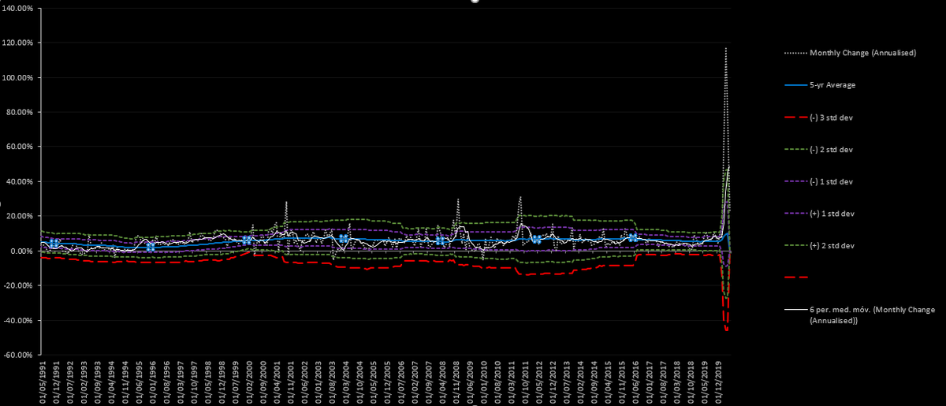Click the 120.00% y-axis label
The image size is (946, 406).
pyautogui.click(x=16, y=43)
